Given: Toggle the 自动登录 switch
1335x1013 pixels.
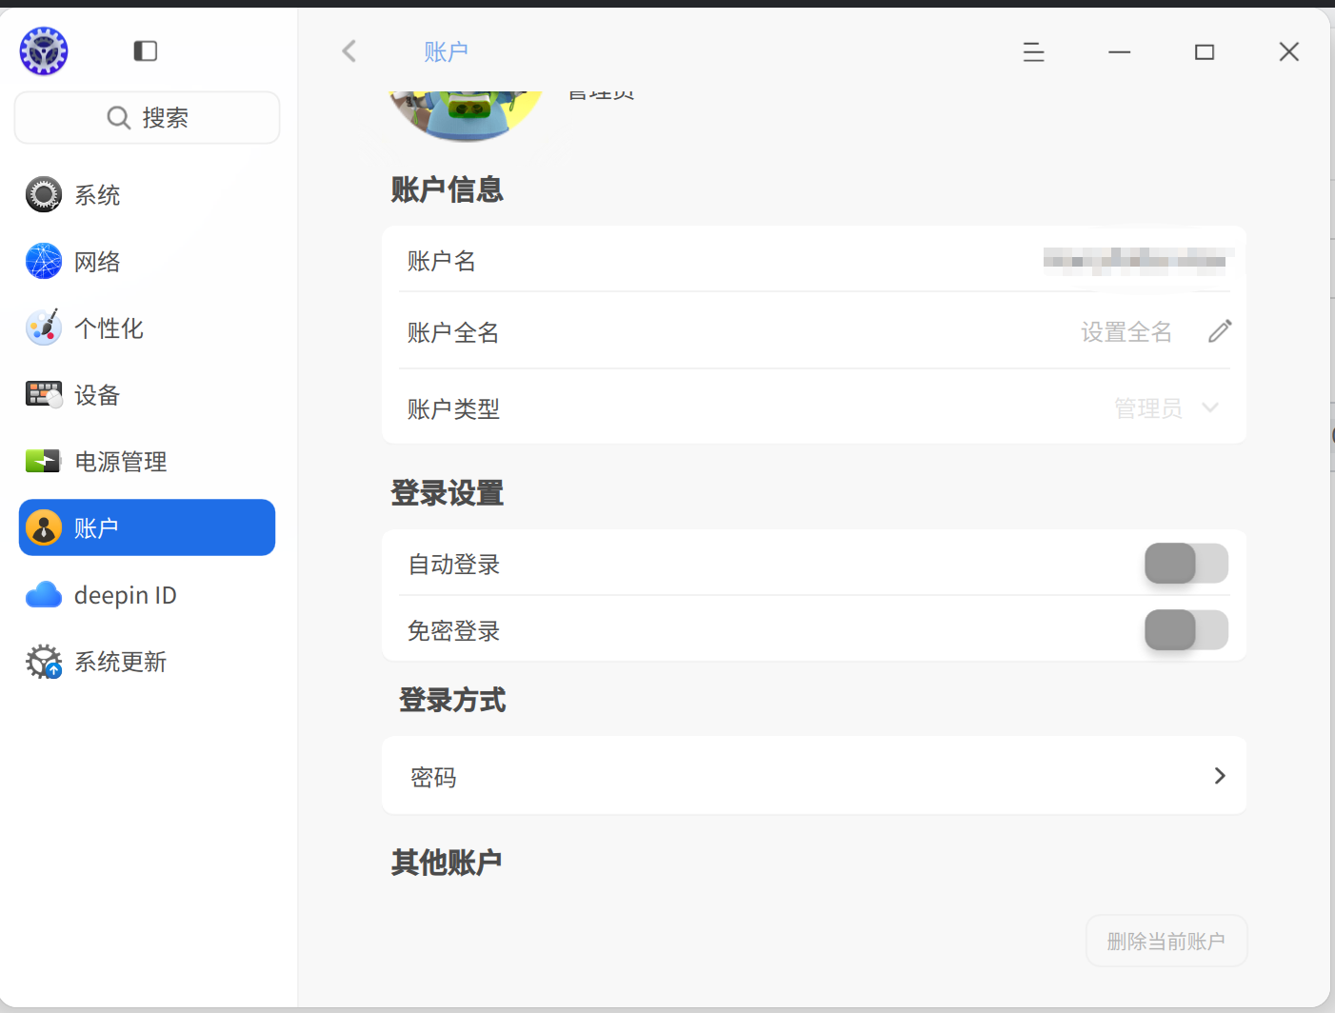Looking at the screenshot, I should (1186, 564).
